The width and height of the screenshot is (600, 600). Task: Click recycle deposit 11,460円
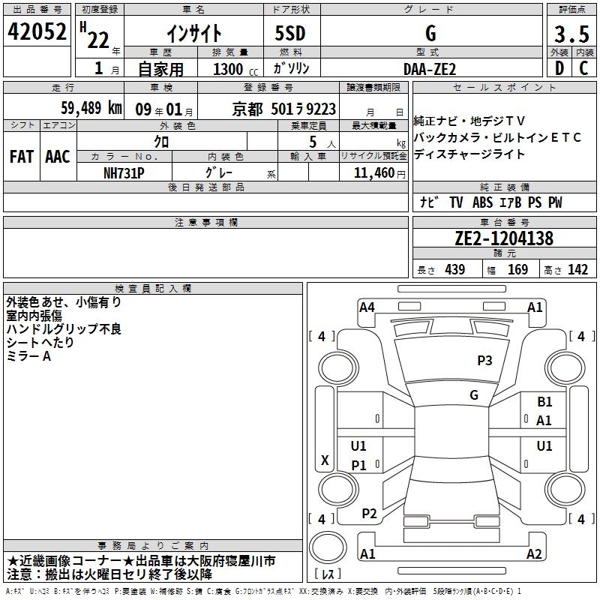[x=379, y=173]
